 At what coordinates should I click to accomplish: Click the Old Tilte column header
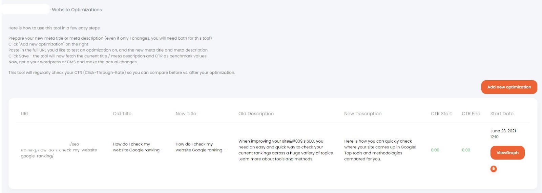(x=122, y=114)
